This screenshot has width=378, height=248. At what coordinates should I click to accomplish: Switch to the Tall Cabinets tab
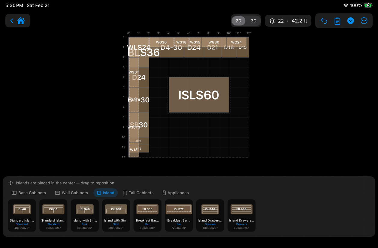(138, 193)
